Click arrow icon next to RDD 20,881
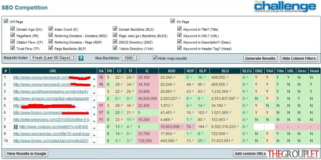This screenshot has height=160, width=321. pos(174,92)
